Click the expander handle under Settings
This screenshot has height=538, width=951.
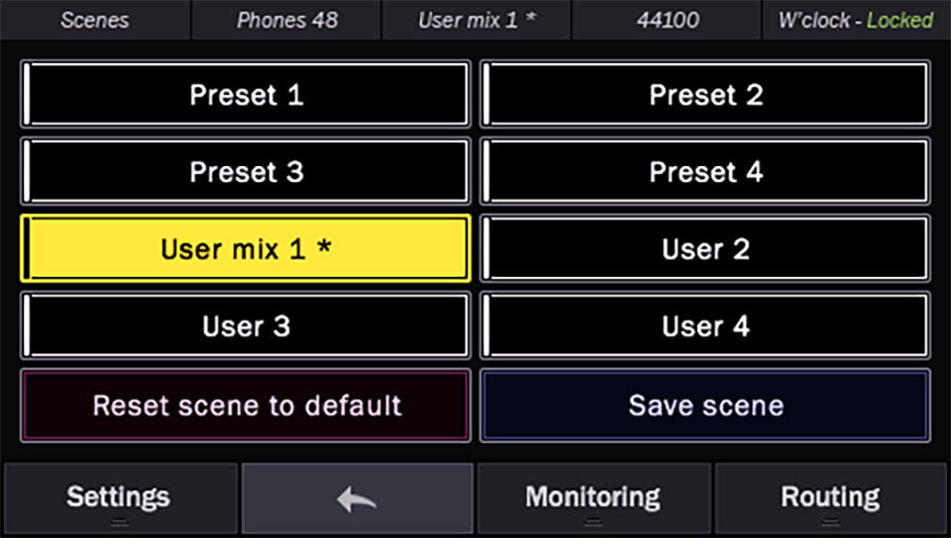(x=119, y=522)
